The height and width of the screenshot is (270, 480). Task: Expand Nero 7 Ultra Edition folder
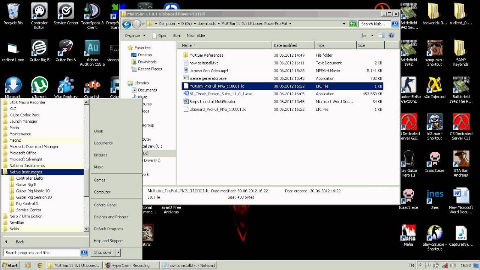(x=43, y=216)
